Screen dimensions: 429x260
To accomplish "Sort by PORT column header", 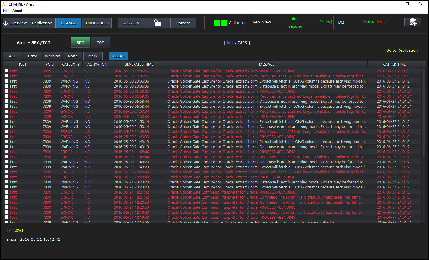I will point(50,64).
